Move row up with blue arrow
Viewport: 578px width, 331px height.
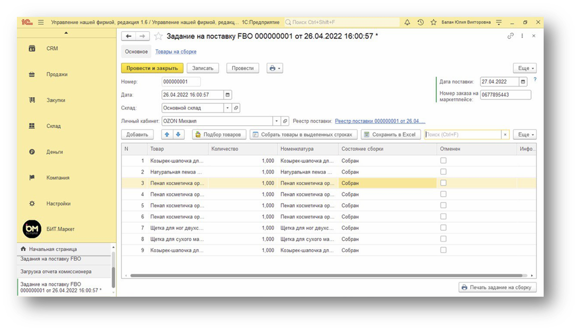pos(167,135)
